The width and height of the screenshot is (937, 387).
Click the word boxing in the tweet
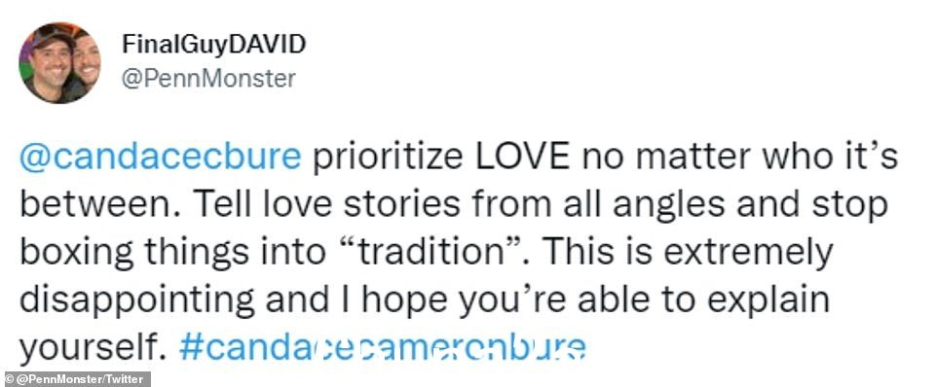[x=77, y=254]
